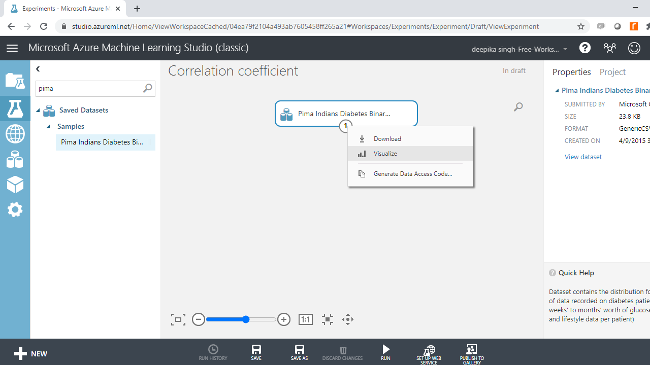The image size is (650, 365).
Task: Click the zoom slider handle
Action: [x=246, y=319]
